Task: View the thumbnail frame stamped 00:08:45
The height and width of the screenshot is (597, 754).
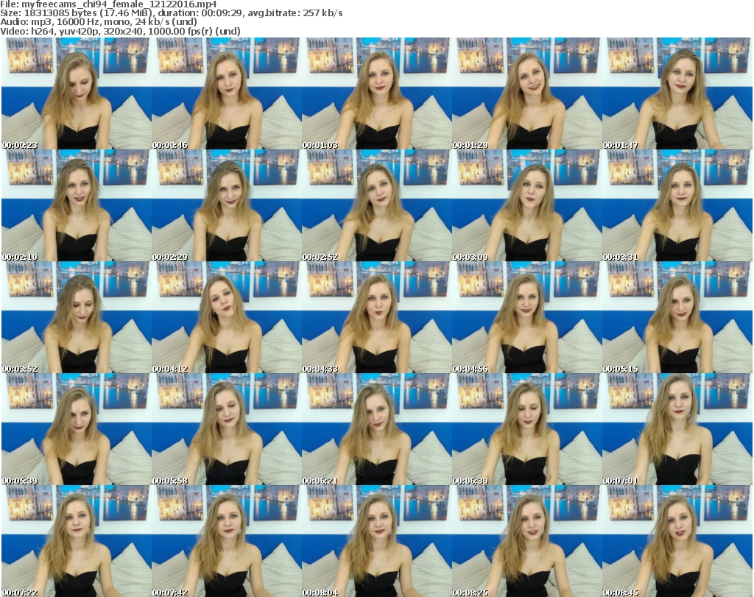Action: pos(677,541)
